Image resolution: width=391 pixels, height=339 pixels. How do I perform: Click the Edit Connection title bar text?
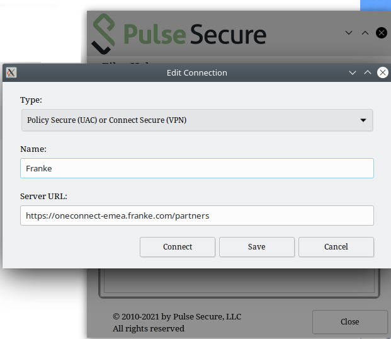[x=196, y=72]
